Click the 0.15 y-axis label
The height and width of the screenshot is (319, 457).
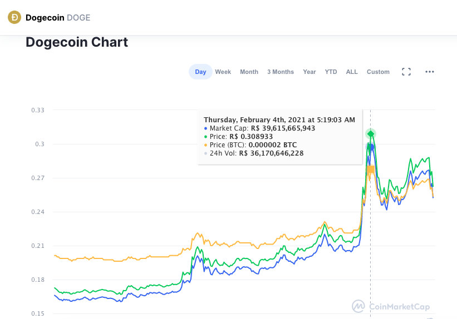tap(38, 313)
